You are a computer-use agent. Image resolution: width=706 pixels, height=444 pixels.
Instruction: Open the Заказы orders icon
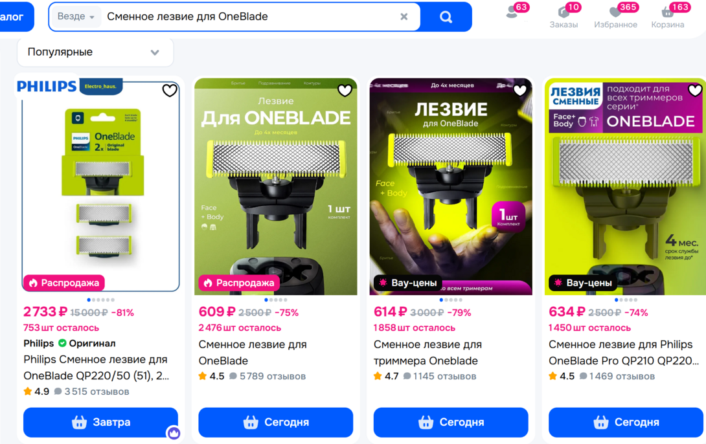pyautogui.click(x=564, y=17)
